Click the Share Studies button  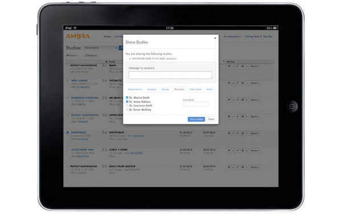(196, 119)
